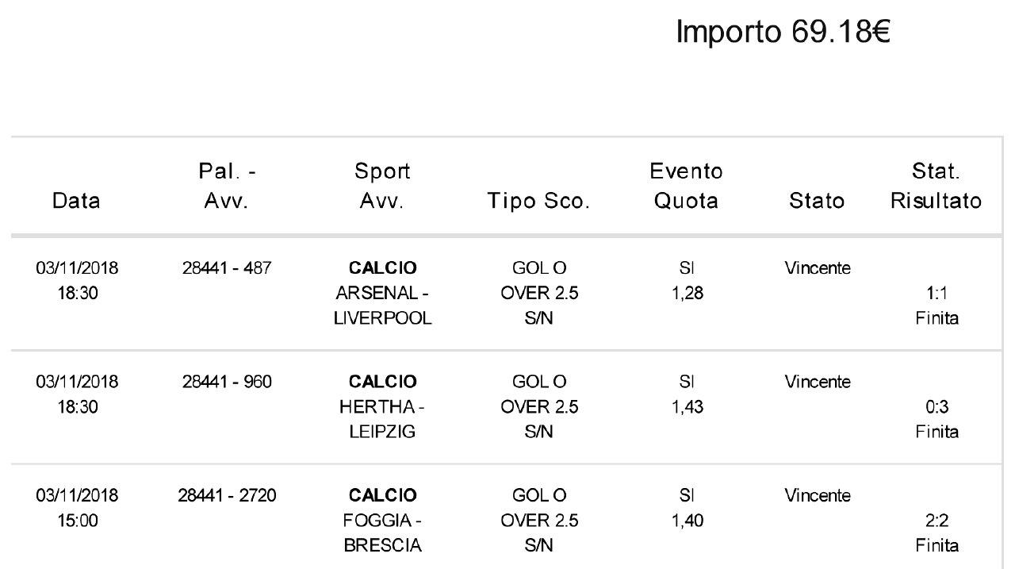Click event code 28441 - 487
1015x569 pixels.
pos(227,268)
